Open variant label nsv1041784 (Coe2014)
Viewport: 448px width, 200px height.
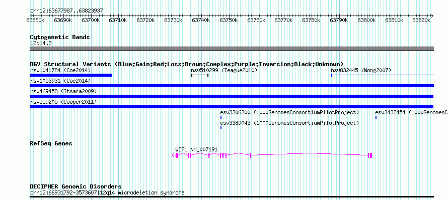pos(60,70)
